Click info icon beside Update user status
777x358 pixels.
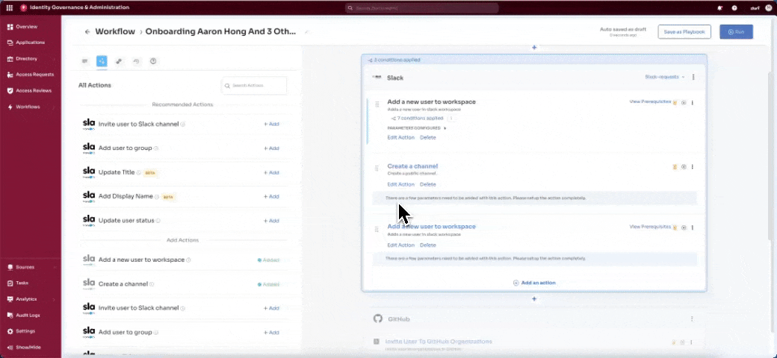(158, 221)
